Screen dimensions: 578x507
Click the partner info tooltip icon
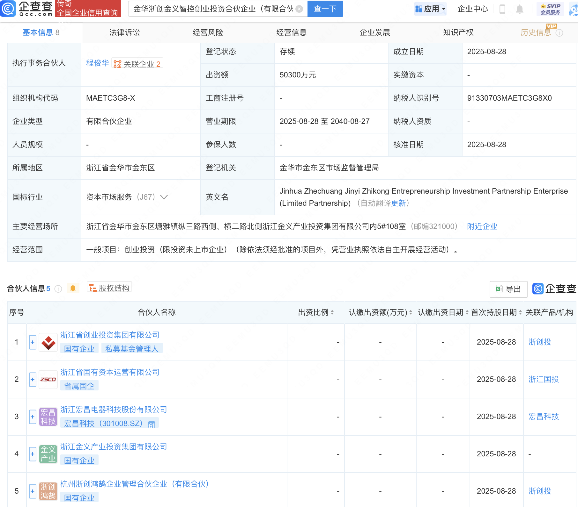coord(58,289)
